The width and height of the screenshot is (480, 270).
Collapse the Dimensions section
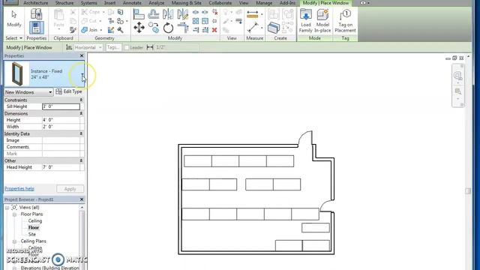(x=81, y=113)
